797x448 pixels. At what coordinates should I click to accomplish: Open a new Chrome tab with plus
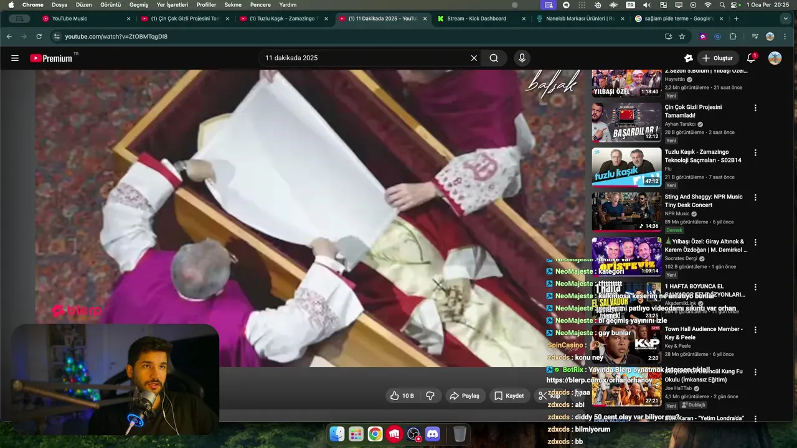pyautogui.click(x=736, y=19)
